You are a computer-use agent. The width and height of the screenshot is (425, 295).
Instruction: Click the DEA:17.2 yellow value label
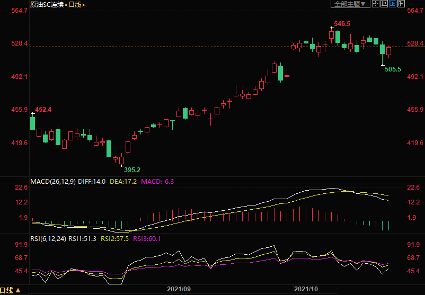click(x=126, y=181)
